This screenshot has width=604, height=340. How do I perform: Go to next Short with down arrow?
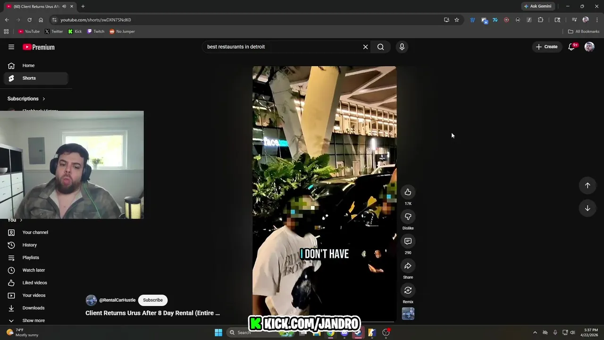point(587,208)
